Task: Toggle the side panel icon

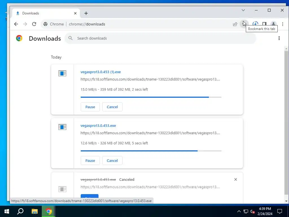Action: coord(264,24)
